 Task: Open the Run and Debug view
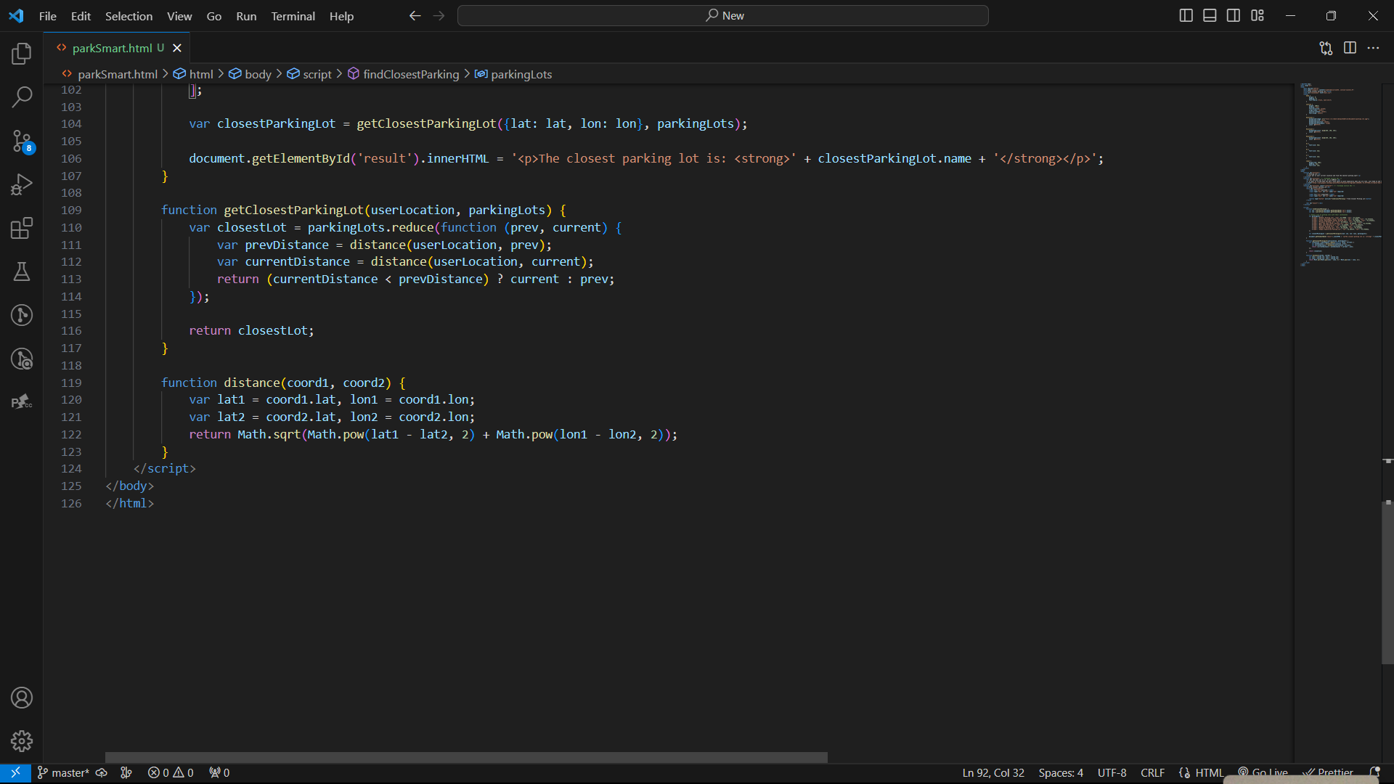coord(22,184)
